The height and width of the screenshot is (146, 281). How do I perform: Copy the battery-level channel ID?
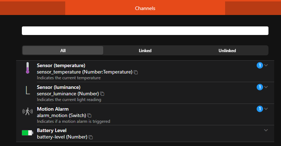coord(91,137)
